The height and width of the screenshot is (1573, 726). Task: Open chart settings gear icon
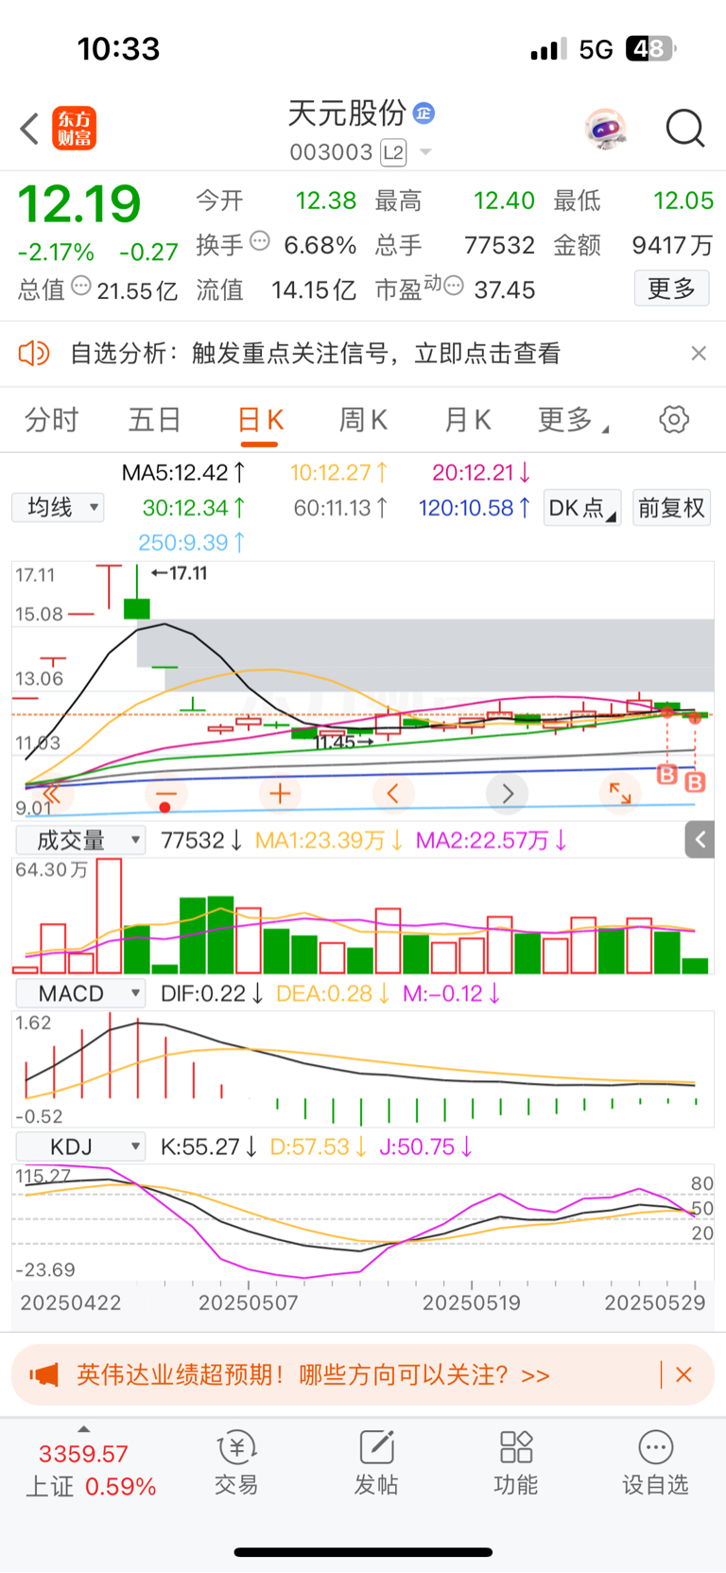(x=674, y=419)
